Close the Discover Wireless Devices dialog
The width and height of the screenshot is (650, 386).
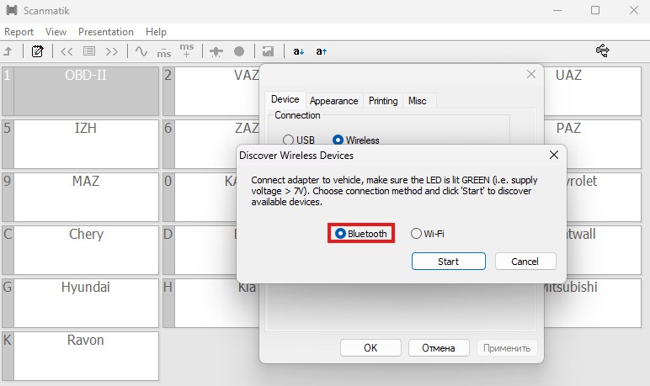[553, 155]
